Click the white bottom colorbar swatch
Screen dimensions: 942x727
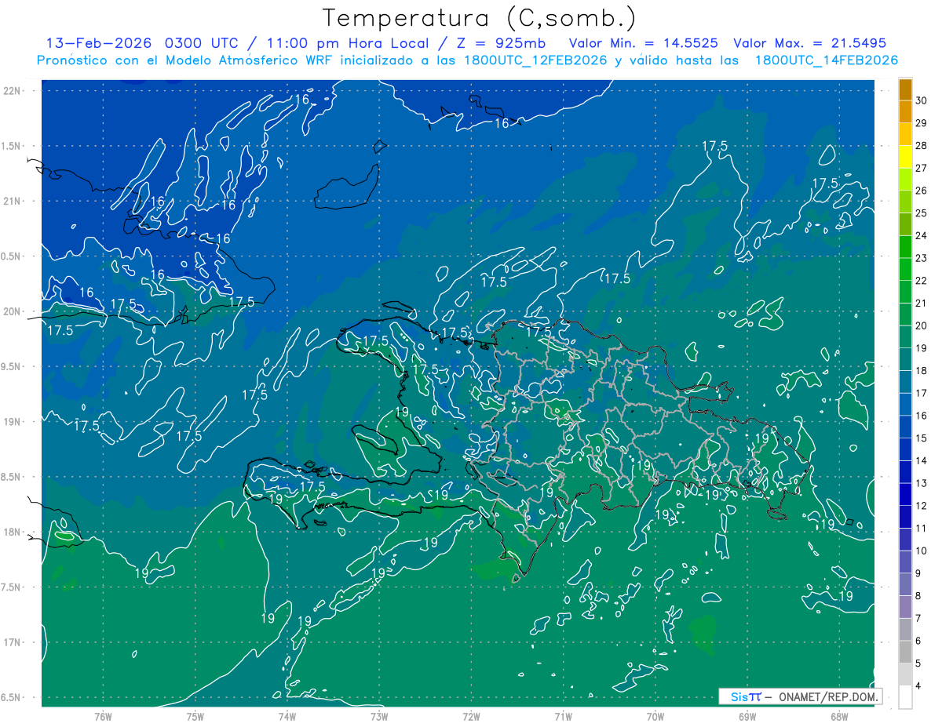(905, 697)
